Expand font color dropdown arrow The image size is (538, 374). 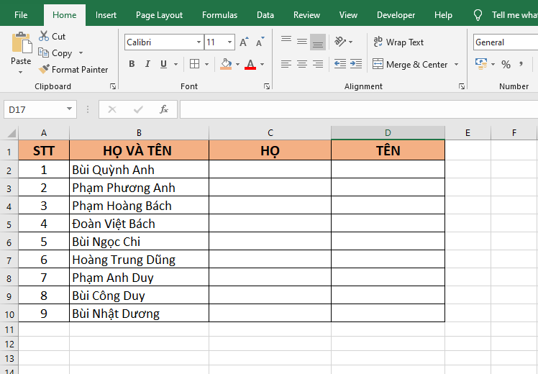click(262, 64)
